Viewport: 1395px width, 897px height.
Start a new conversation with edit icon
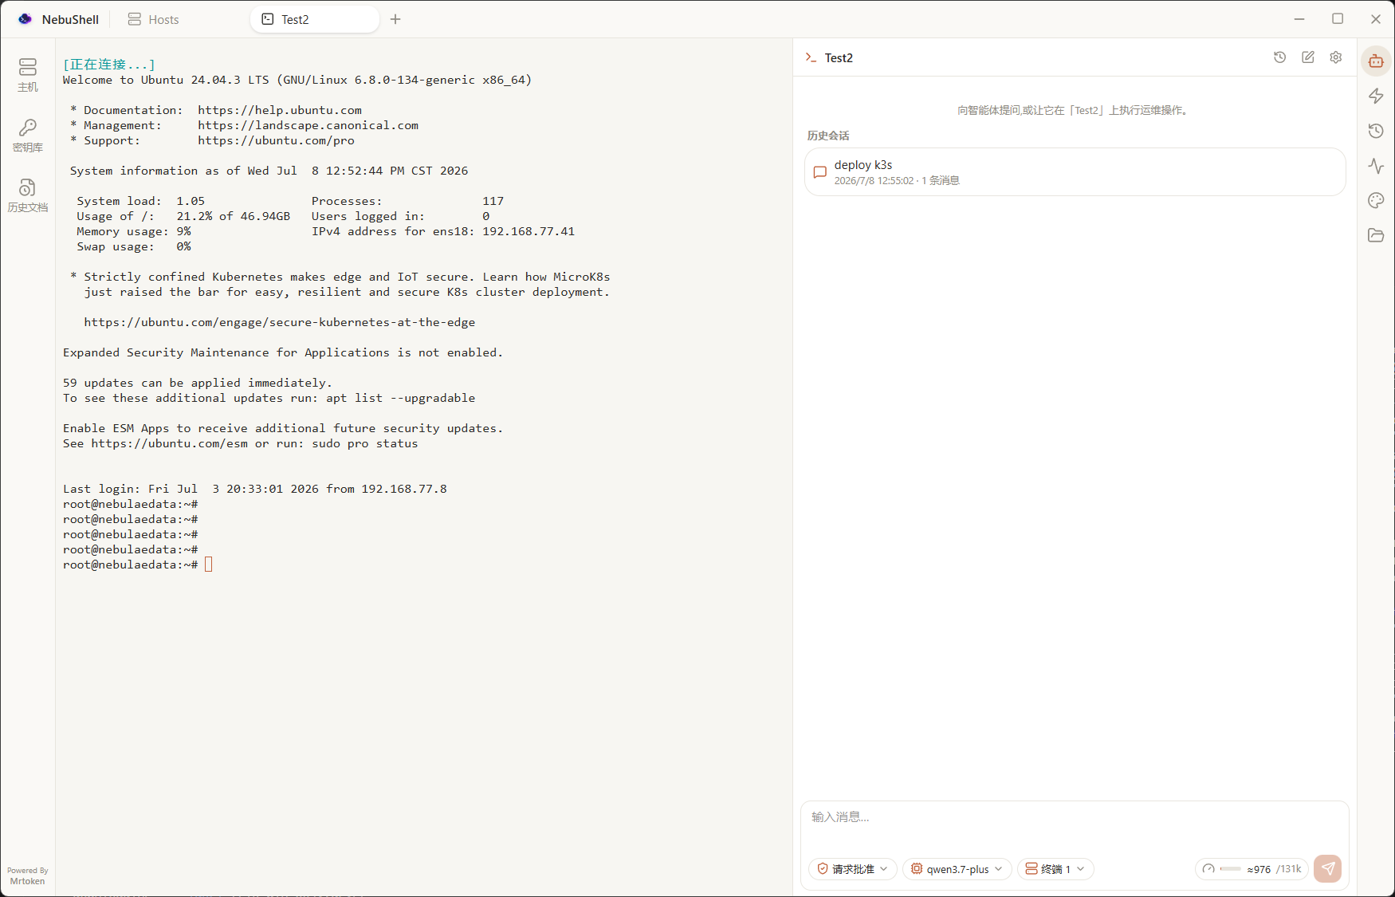point(1308,57)
